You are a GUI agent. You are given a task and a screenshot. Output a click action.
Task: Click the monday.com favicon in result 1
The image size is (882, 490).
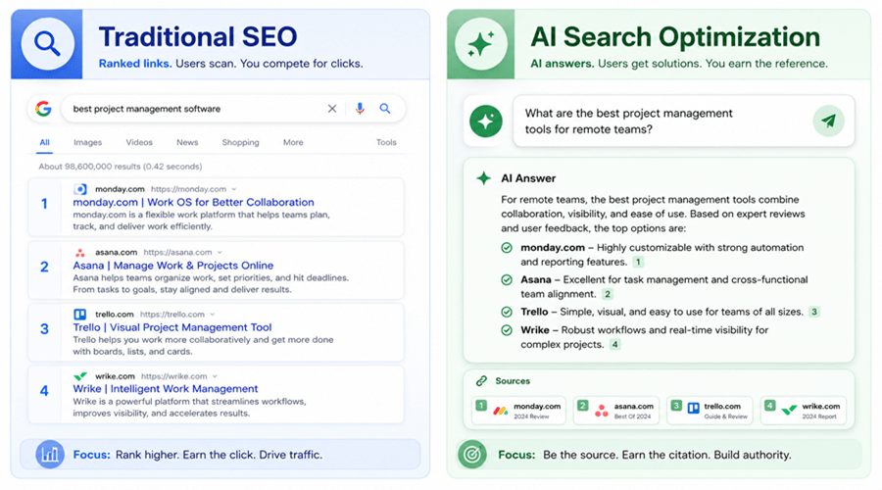80,189
